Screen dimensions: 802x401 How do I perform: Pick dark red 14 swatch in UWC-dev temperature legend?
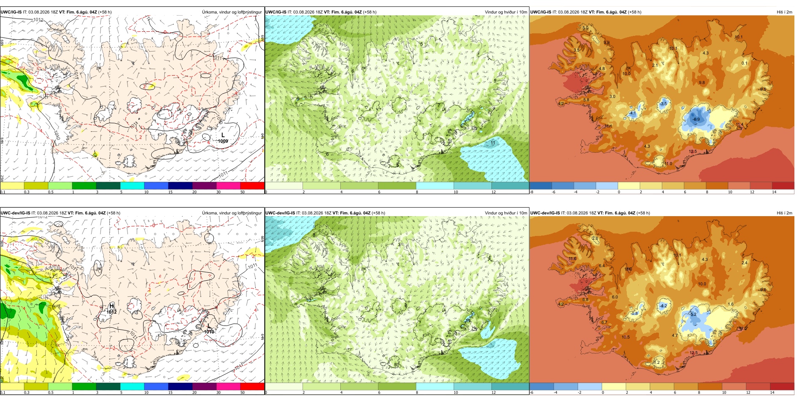(x=782, y=386)
